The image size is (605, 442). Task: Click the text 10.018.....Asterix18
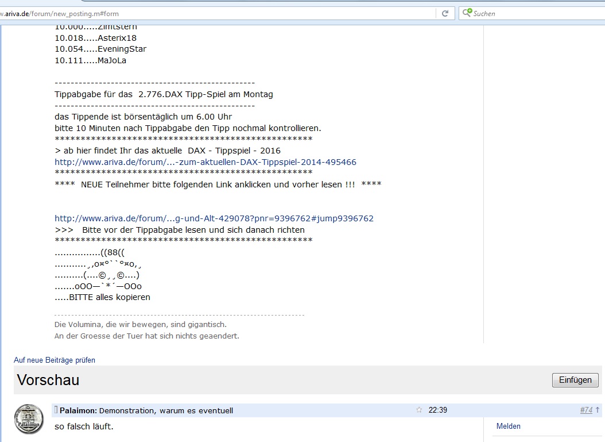click(95, 38)
